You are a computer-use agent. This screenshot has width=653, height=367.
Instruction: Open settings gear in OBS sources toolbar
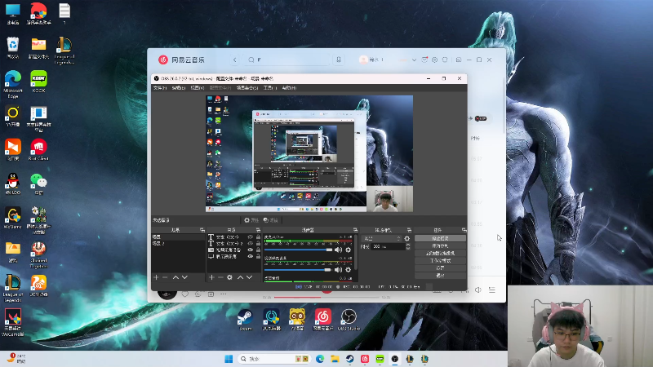(x=229, y=277)
